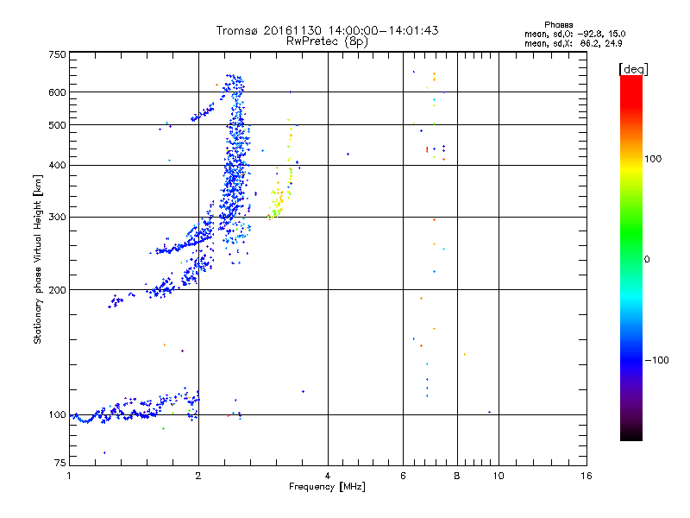690x518 pixels.
Task: Click the x-axis tick label "4"
Action: (x=328, y=476)
